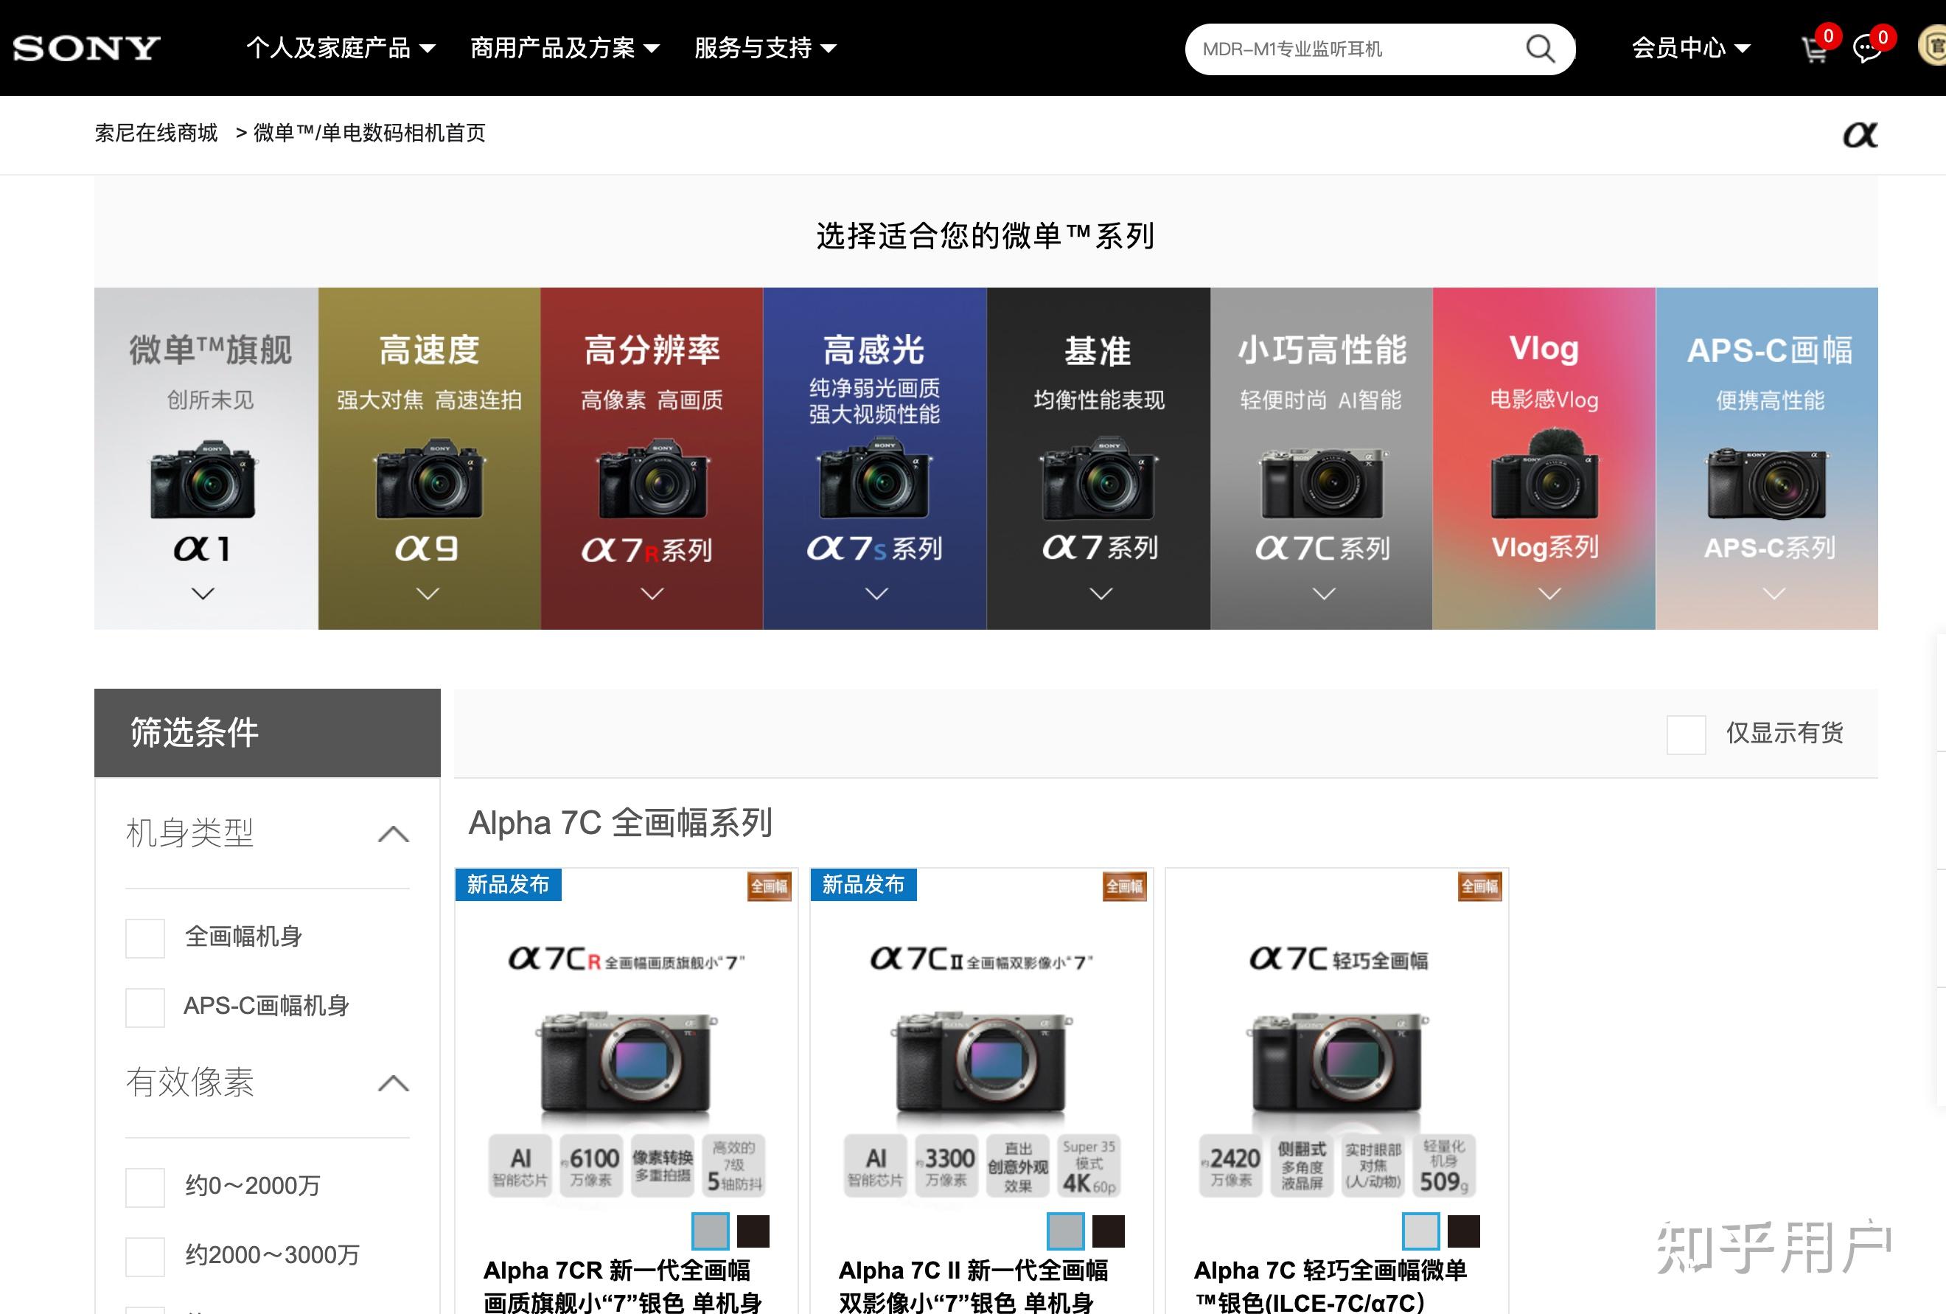Open the 商用产品及方案 menu
This screenshot has width=1946, height=1314.
[x=565, y=48]
